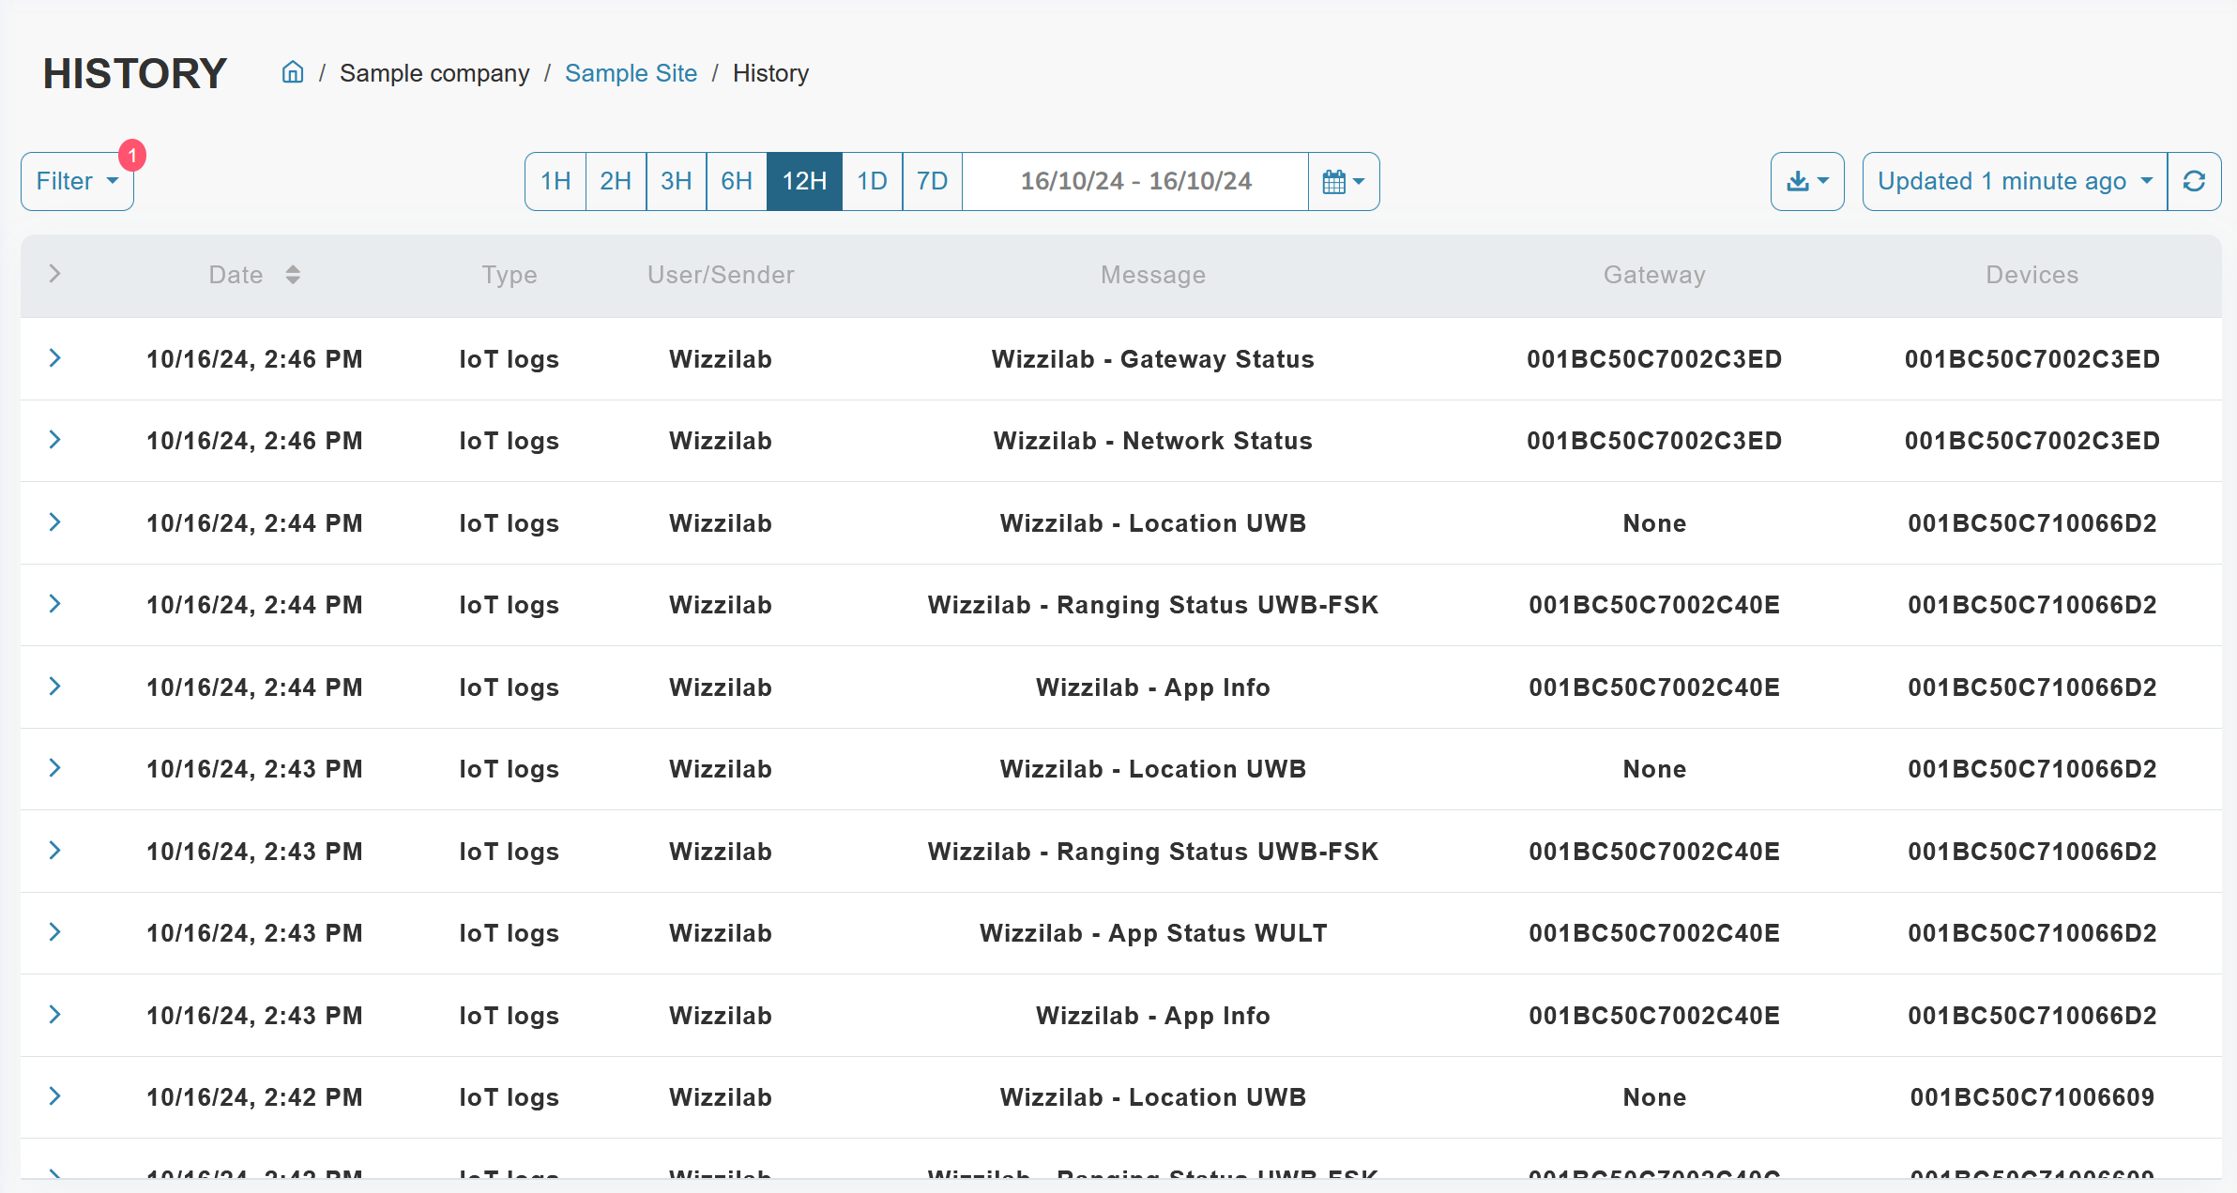This screenshot has width=2237, height=1193.
Task: Click the Filter badge showing 1
Action: tap(132, 155)
